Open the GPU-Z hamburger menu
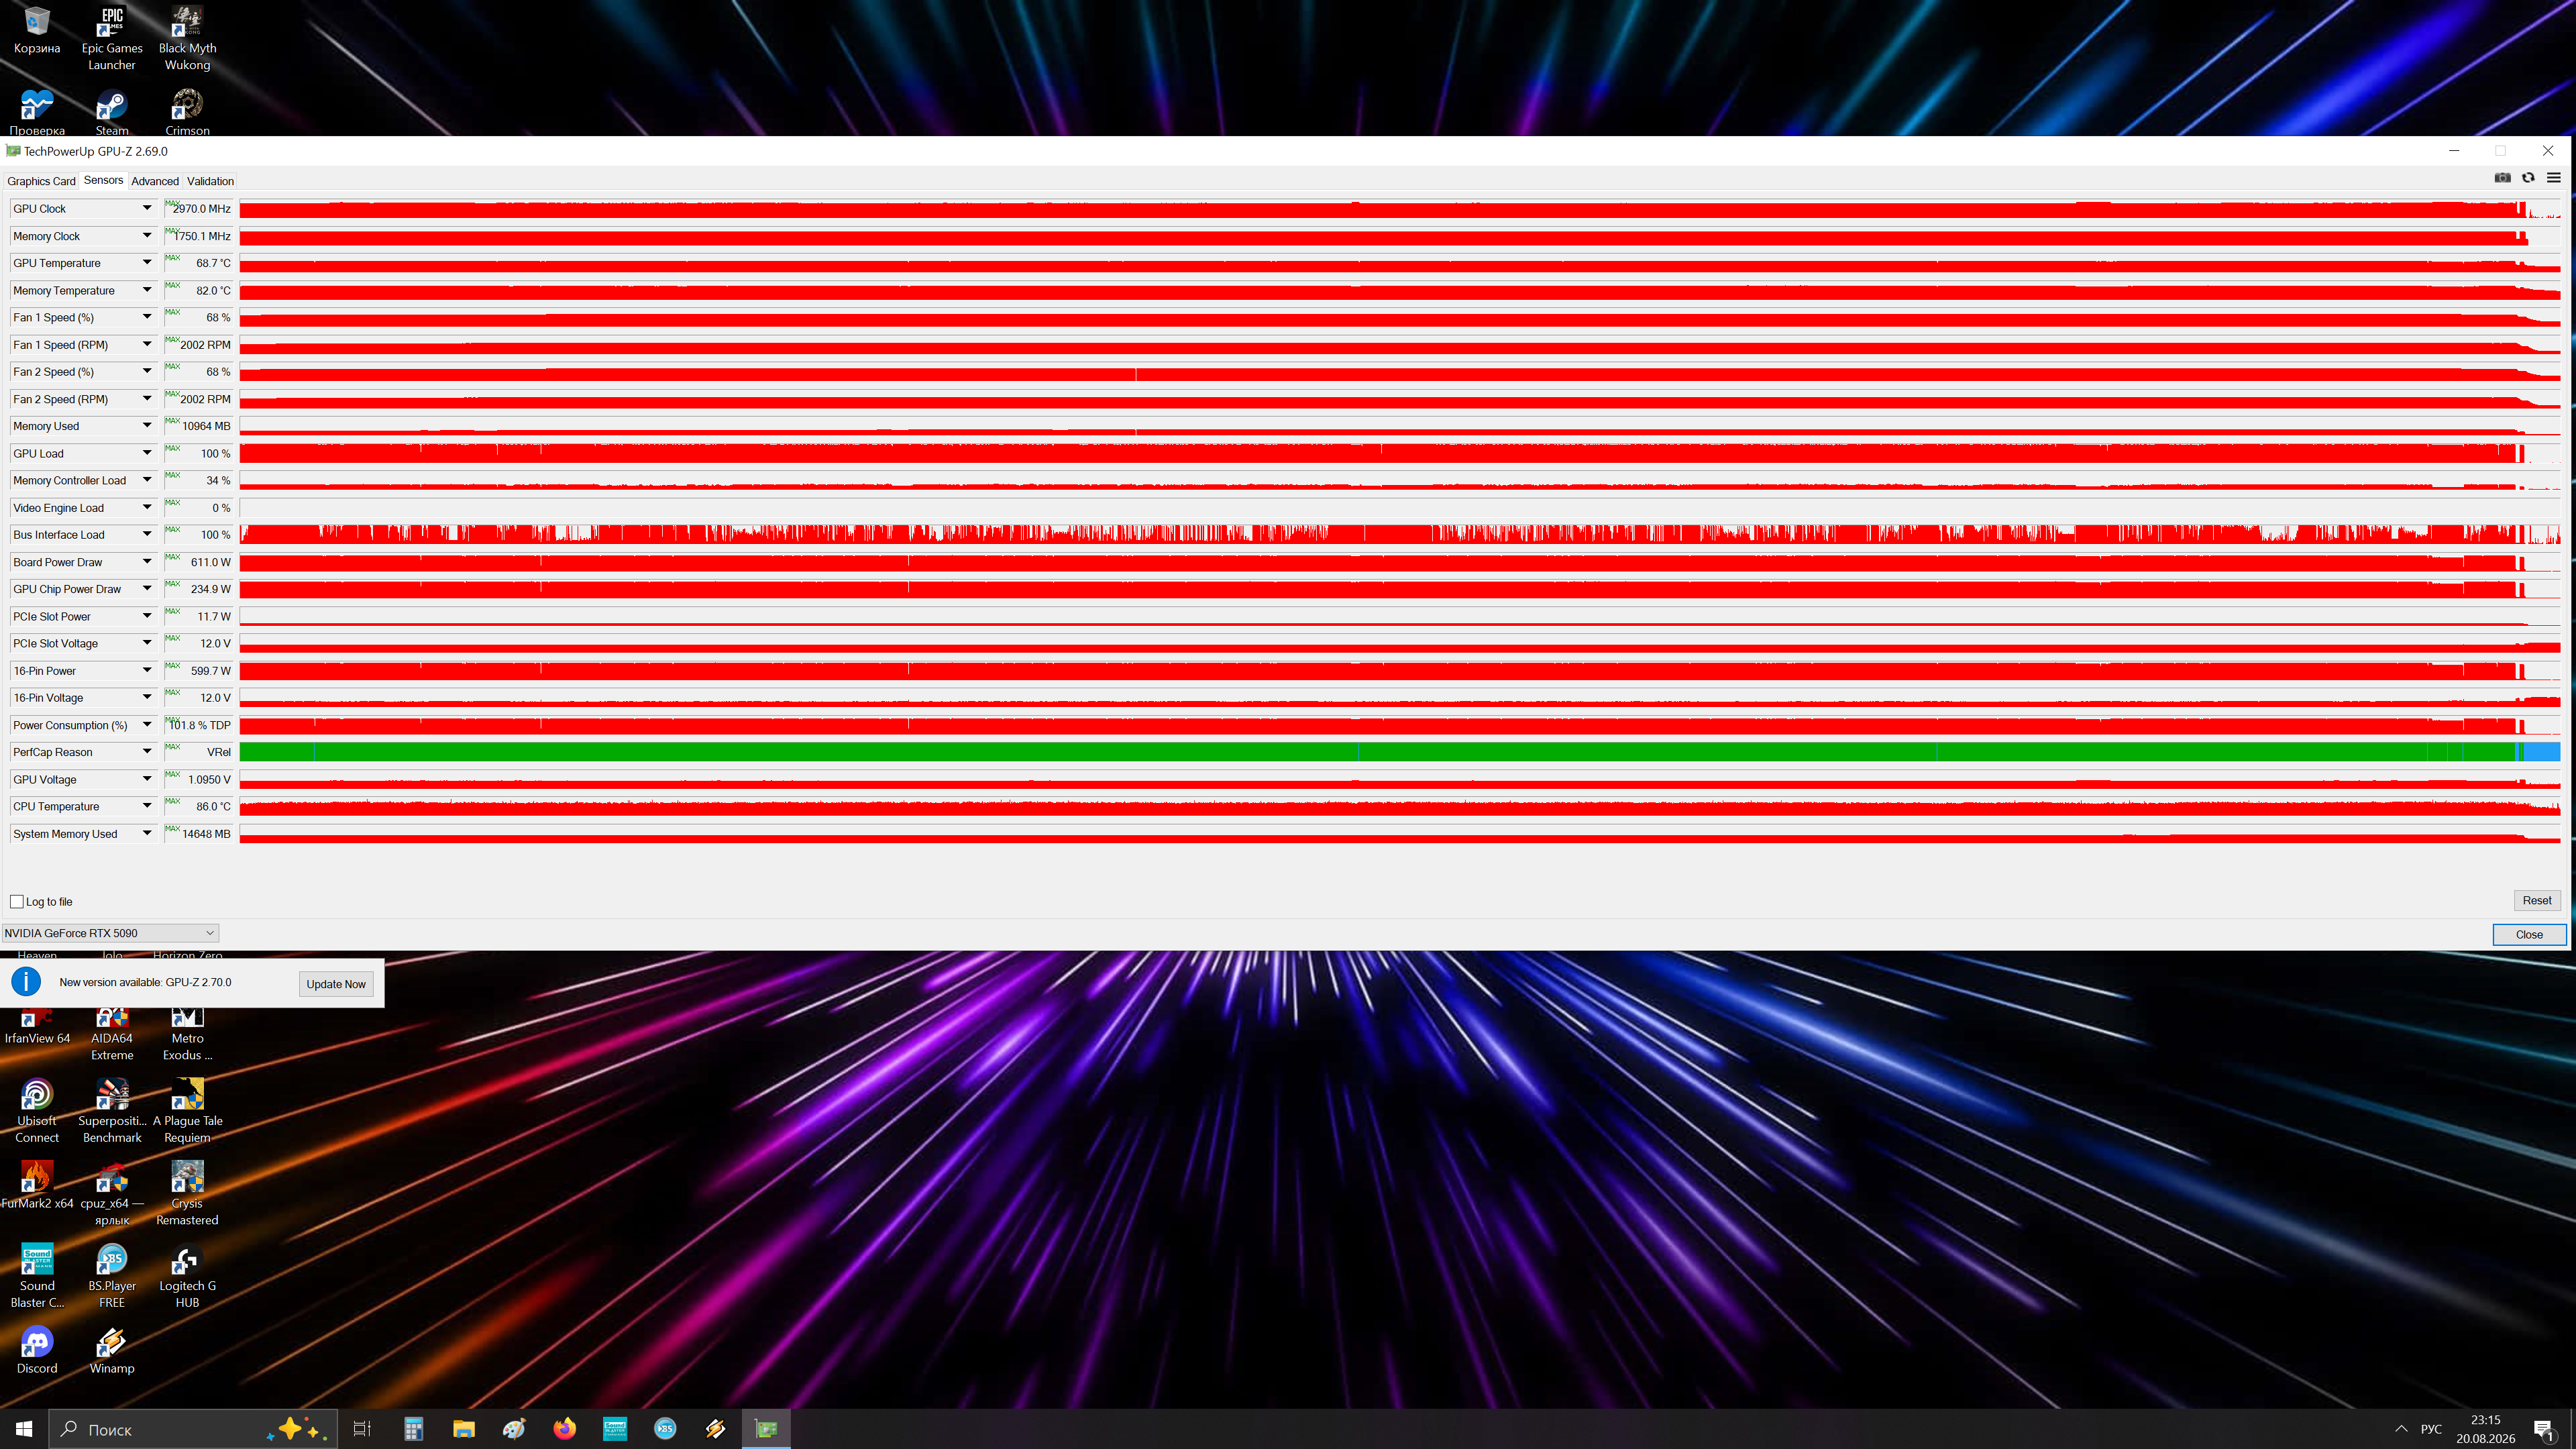Screen dimensions: 2576x1449 point(2553,178)
